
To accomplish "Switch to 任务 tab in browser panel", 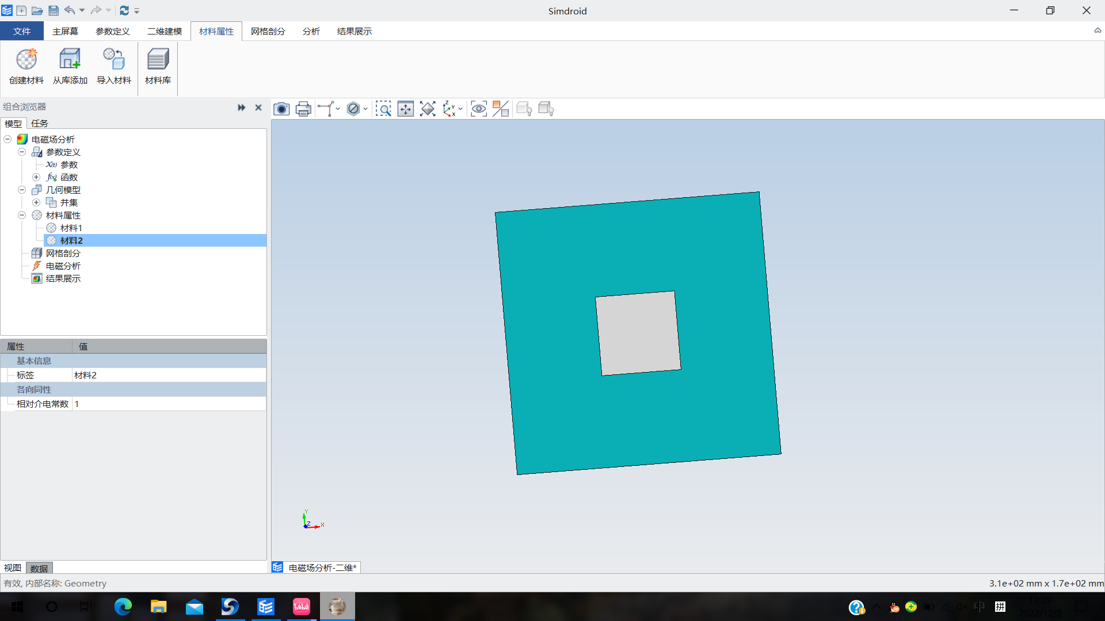I will (x=40, y=123).
